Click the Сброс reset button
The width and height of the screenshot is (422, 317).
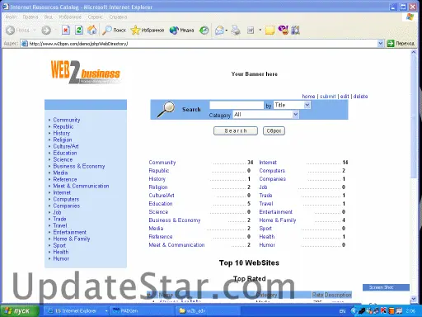(x=274, y=130)
